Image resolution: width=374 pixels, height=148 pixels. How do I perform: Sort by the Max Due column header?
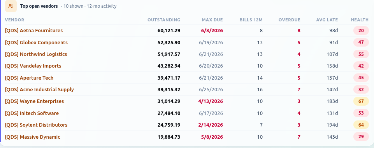[x=212, y=20]
